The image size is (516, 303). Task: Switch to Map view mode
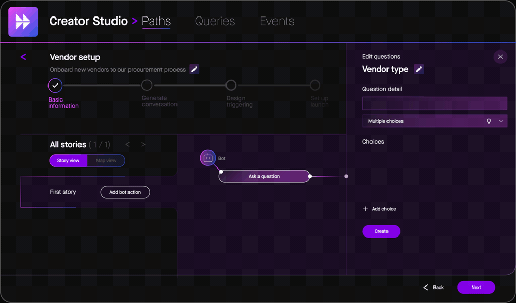[x=106, y=160]
